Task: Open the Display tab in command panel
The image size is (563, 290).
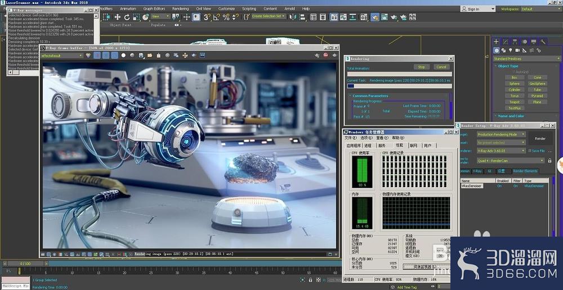Action: pyautogui.click(x=534, y=42)
